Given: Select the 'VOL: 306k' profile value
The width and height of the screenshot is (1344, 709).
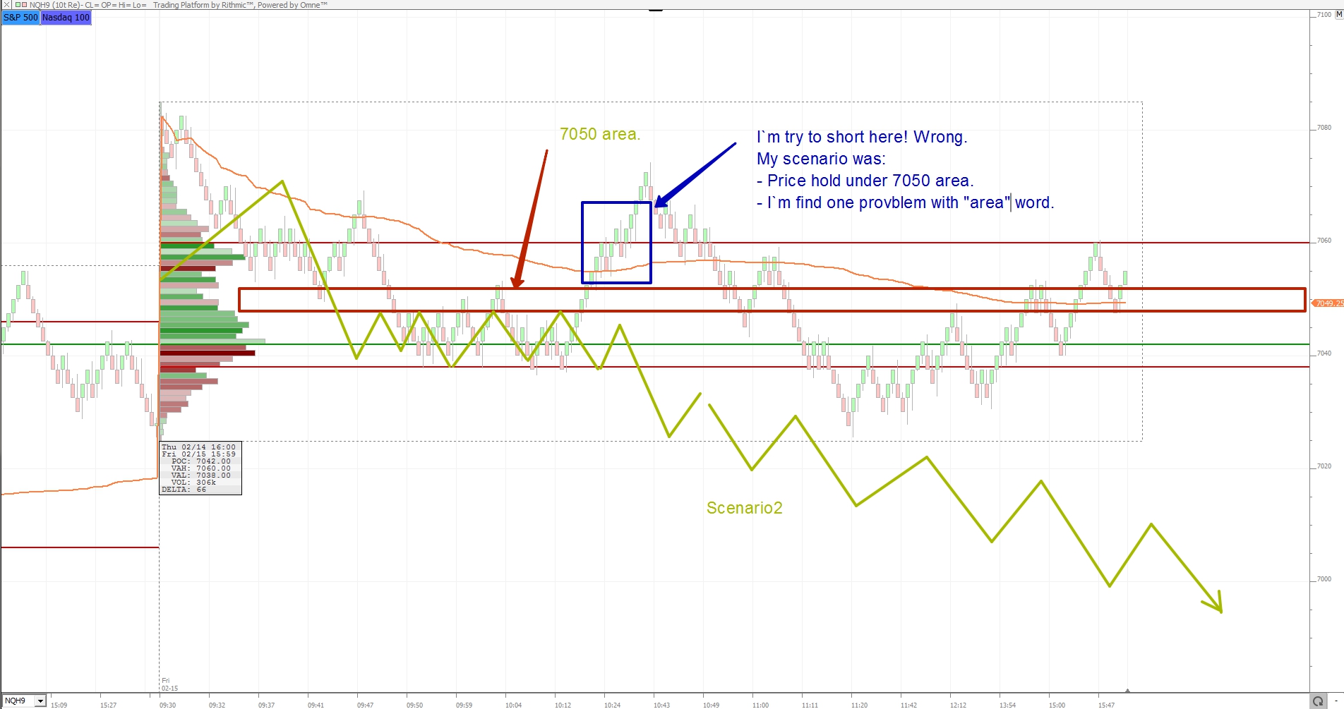Looking at the screenshot, I should 193,483.
